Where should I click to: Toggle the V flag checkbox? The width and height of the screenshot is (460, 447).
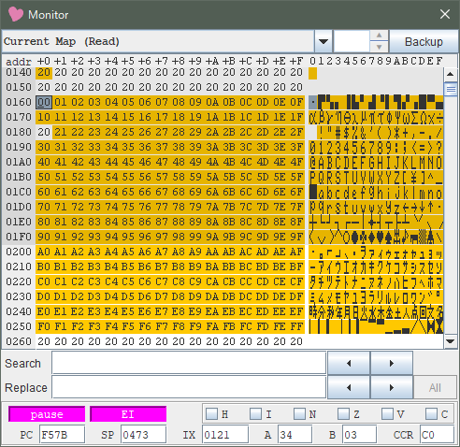(x=387, y=414)
